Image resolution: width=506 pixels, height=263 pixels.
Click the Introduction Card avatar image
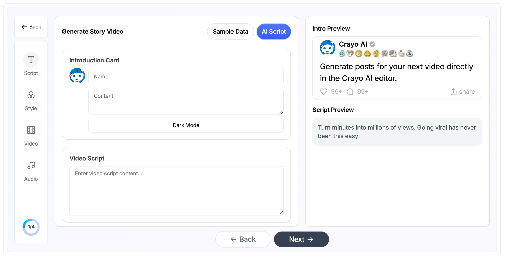77,76
